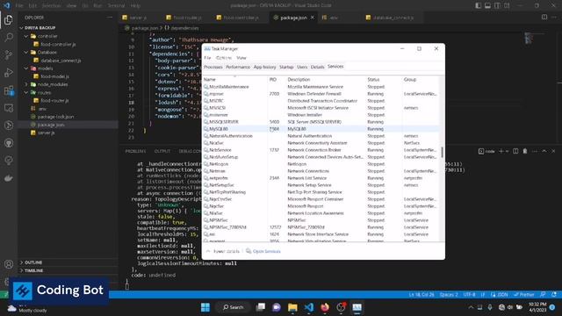This screenshot has width=562, height=316.
Task: Open File Explorer from the taskbar
Action: coord(292,307)
